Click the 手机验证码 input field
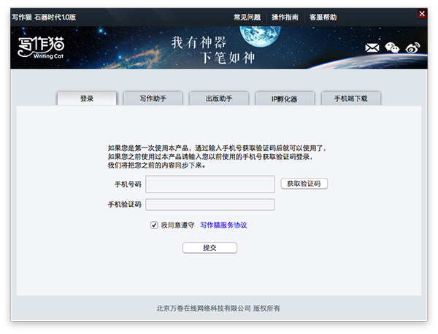Viewport: 438px width, 334px height. 210,205
